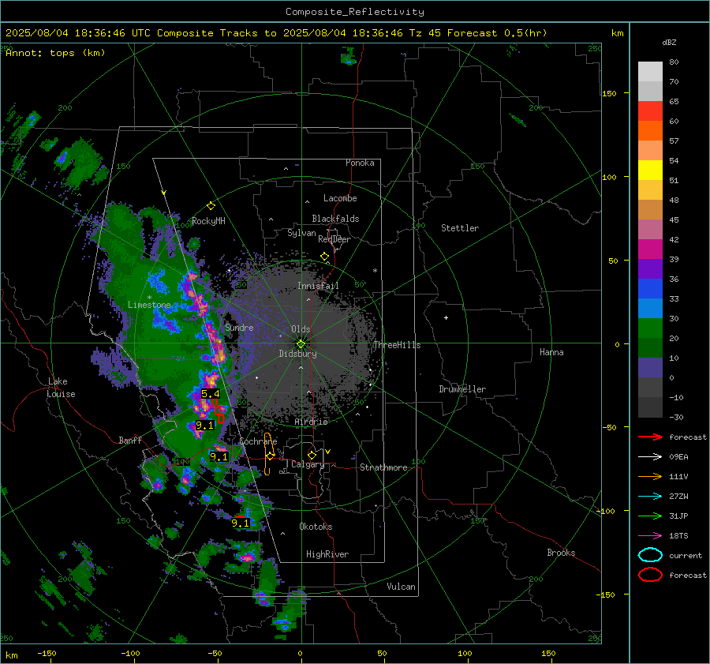This screenshot has width=710, height=664.
Task: Click the yellow diamond marker below RedDeer
Action: (324, 257)
